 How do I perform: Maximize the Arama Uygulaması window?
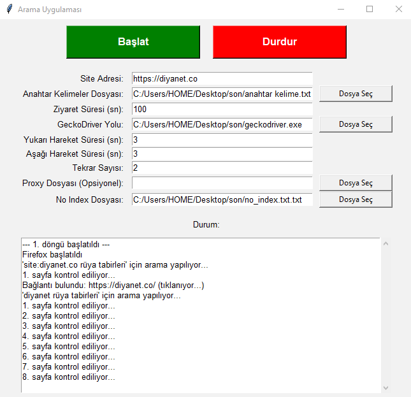click(370, 9)
